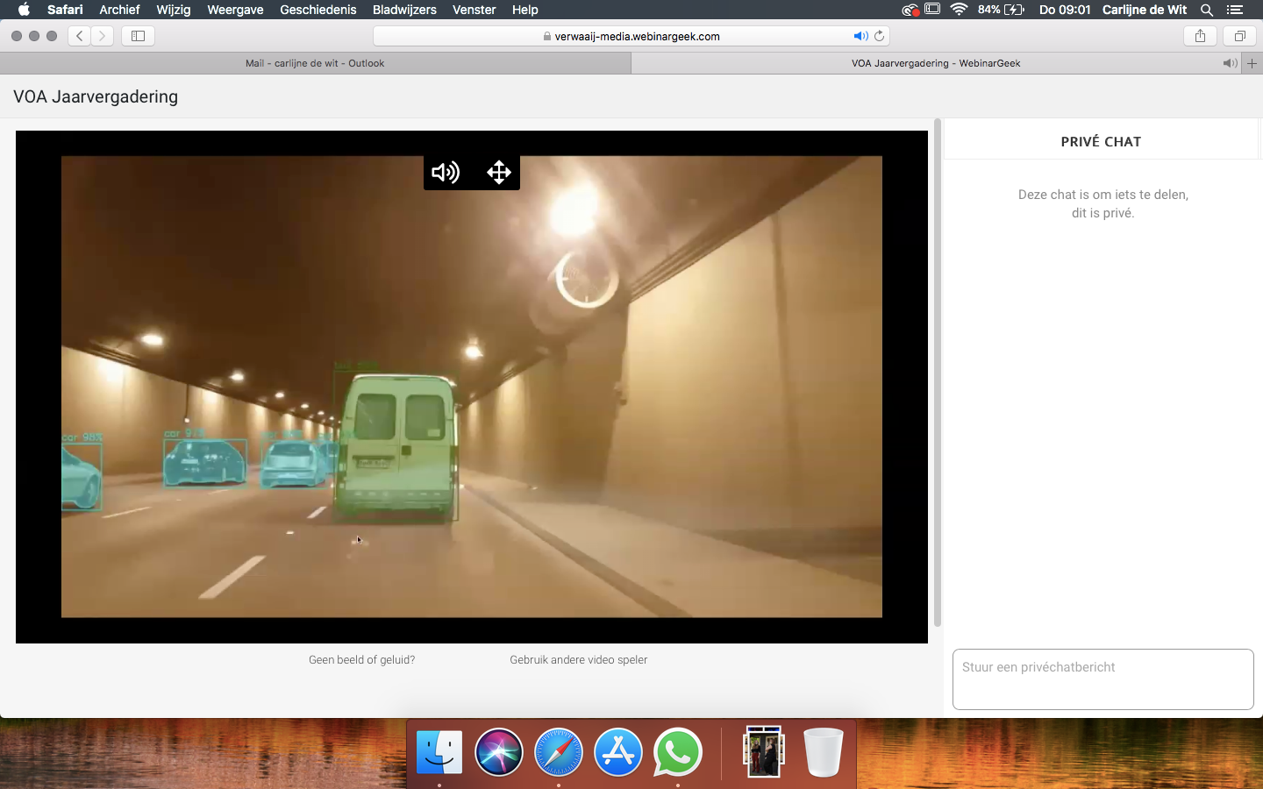Click 'Geen beeld of geluid?' link
This screenshot has height=789, width=1263.
click(361, 660)
